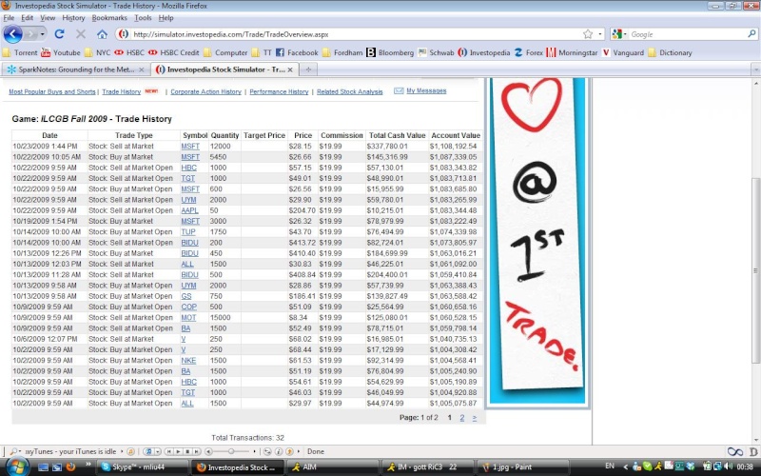Screen dimensions: 761x476
Task: Open the Youtube bookmark
Action: (x=61, y=52)
